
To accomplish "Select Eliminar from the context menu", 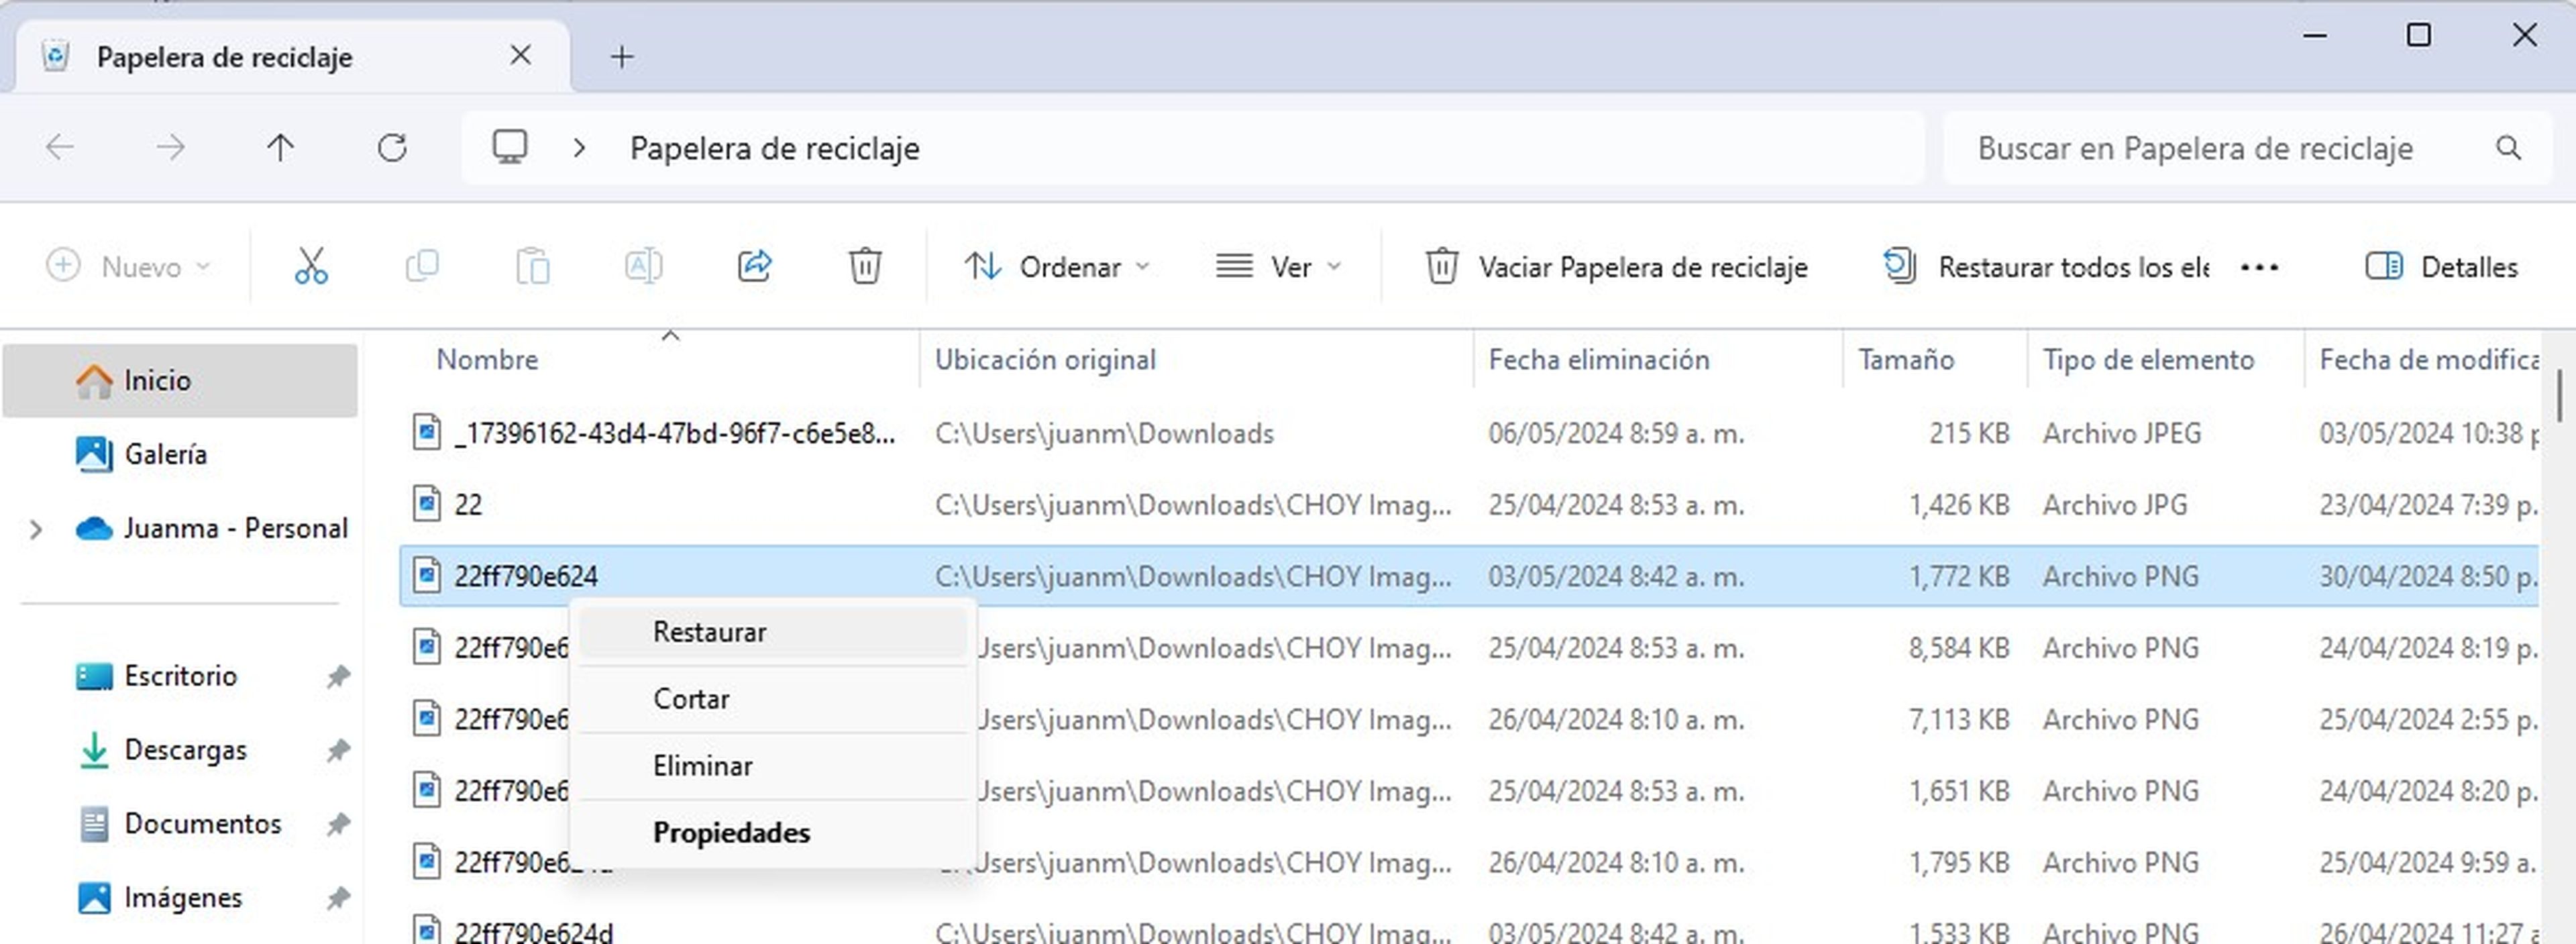I will [702, 765].
